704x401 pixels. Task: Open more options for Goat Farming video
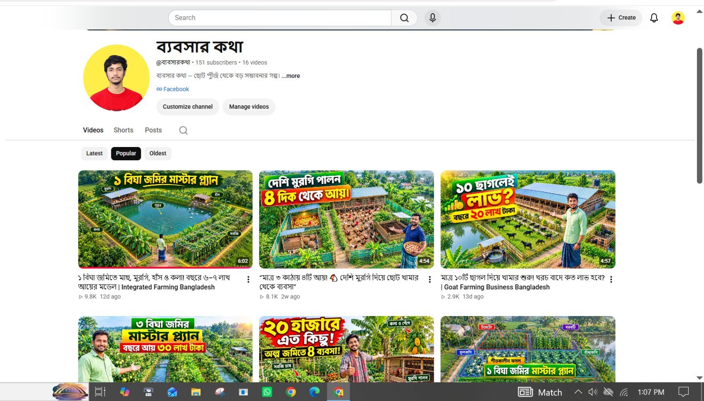click(611, 279)
